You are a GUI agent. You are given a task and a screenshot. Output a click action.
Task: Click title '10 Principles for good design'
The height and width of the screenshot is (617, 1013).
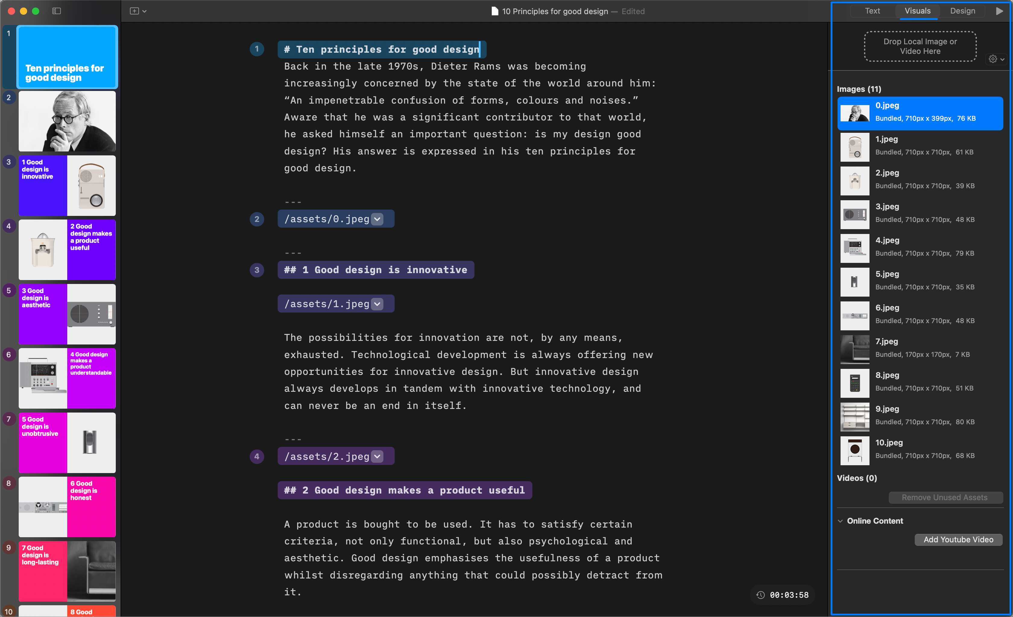point(555,11)
